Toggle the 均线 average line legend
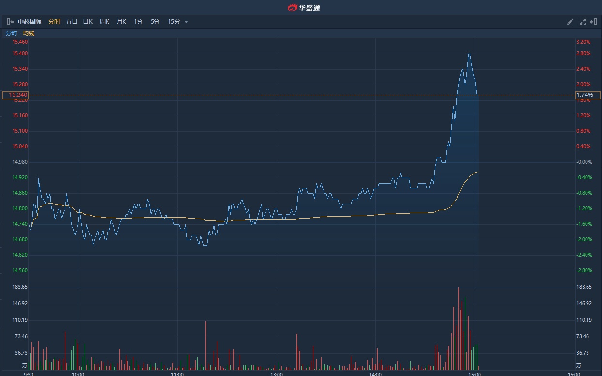 (29, 33)
